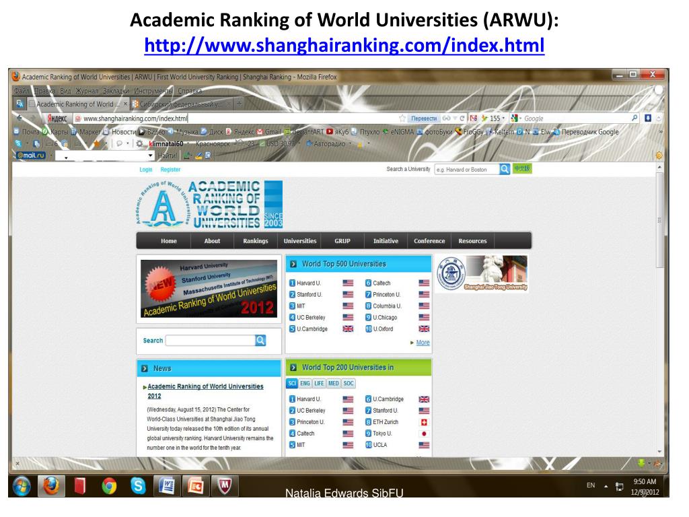689x517 pixels.
Task: Reload the page with the refresh icon
Action: (x=462, y=118)
